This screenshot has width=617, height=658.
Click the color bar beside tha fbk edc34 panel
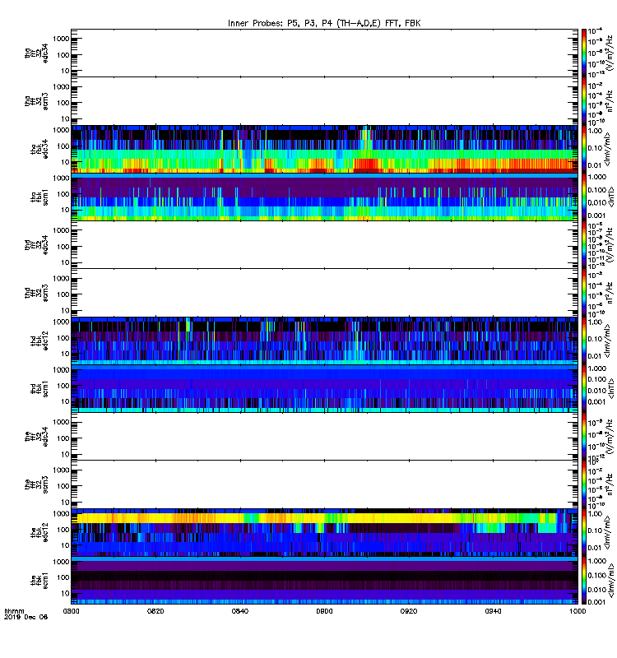tap(583, 149)
